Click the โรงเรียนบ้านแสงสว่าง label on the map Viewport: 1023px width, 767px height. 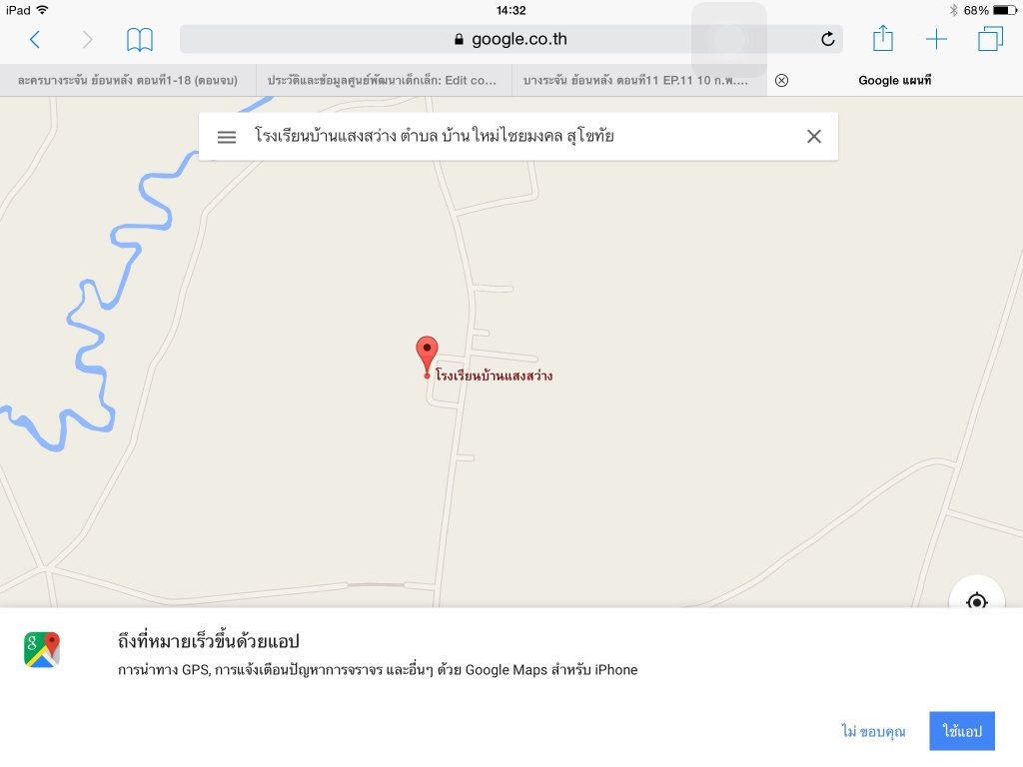(494, 376)
